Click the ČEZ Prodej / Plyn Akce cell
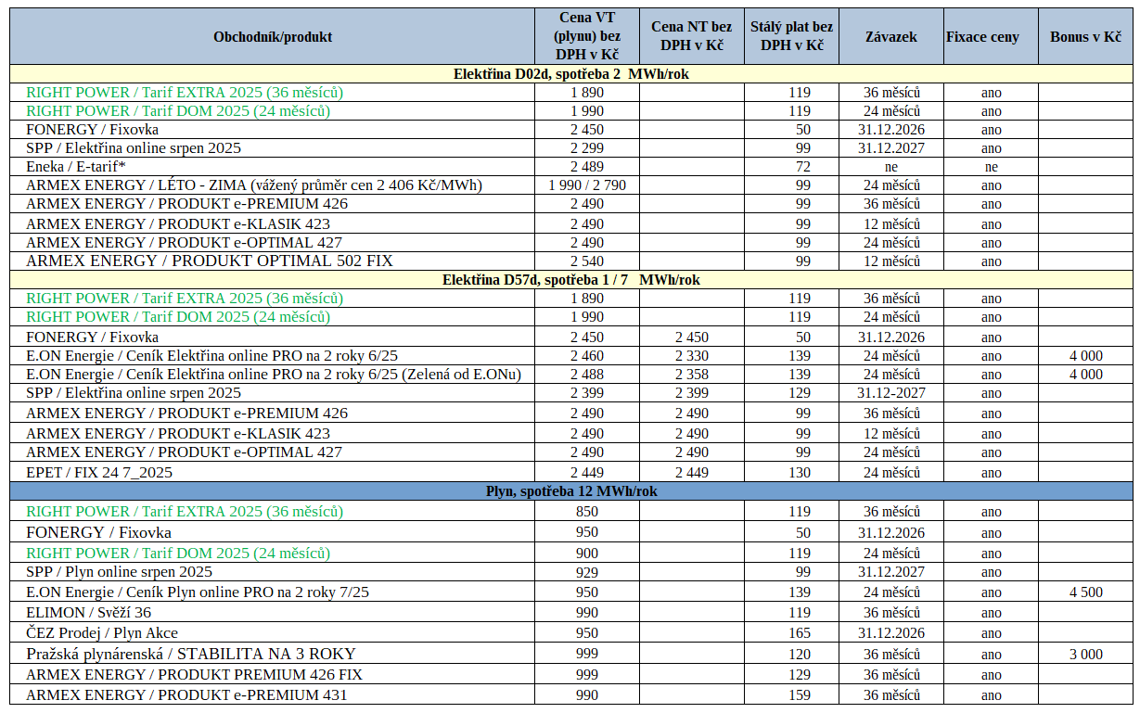The height and width of the screenshot is (713, 1140). click(273, 632)
